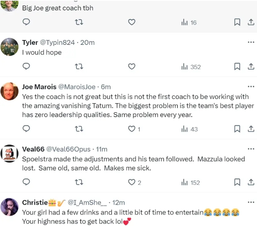Open Christie's profile picture
This screenshot has height=228, width=257.
(10, 207)
